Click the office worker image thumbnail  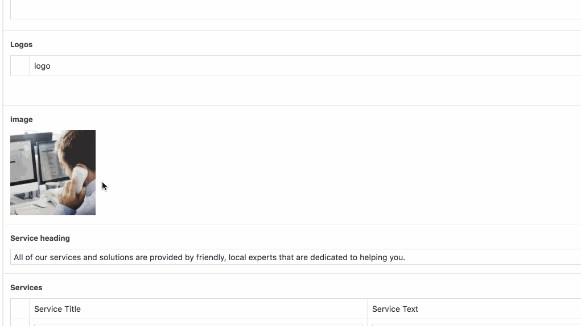(53, 173)
